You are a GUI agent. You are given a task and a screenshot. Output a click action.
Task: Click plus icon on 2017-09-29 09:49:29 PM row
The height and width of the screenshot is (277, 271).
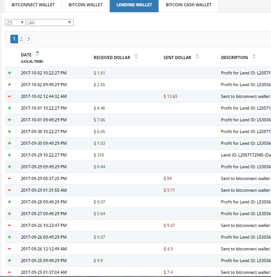pyautogui.click(x=9, y=167)
